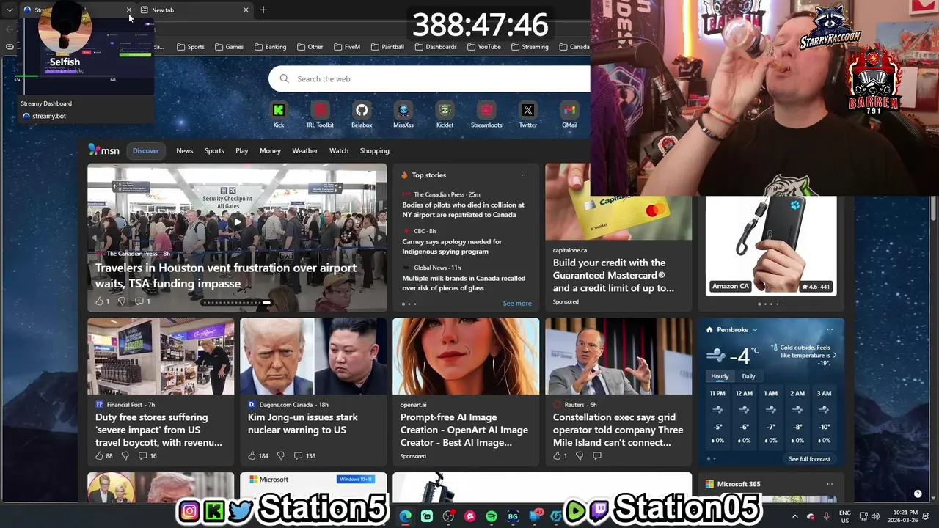
Task: Open the Kick quick link icon
Action: tap(279, 110)
